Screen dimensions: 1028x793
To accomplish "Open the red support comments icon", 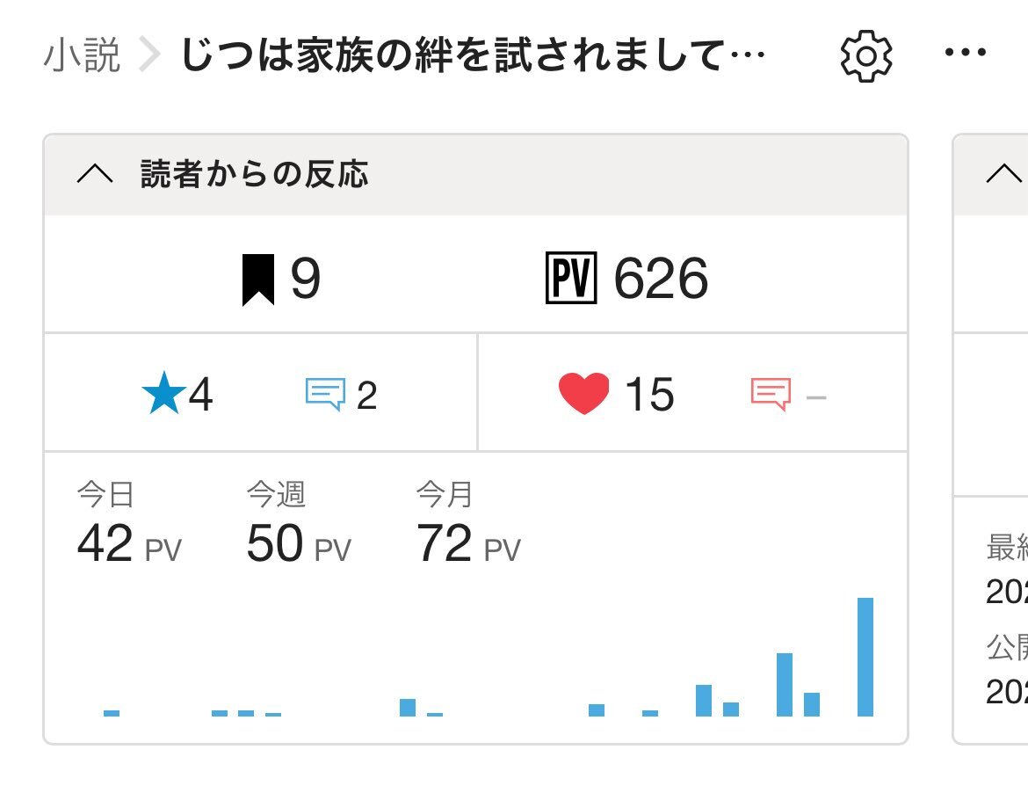I will pyautogui.click(x=771, y=394).
